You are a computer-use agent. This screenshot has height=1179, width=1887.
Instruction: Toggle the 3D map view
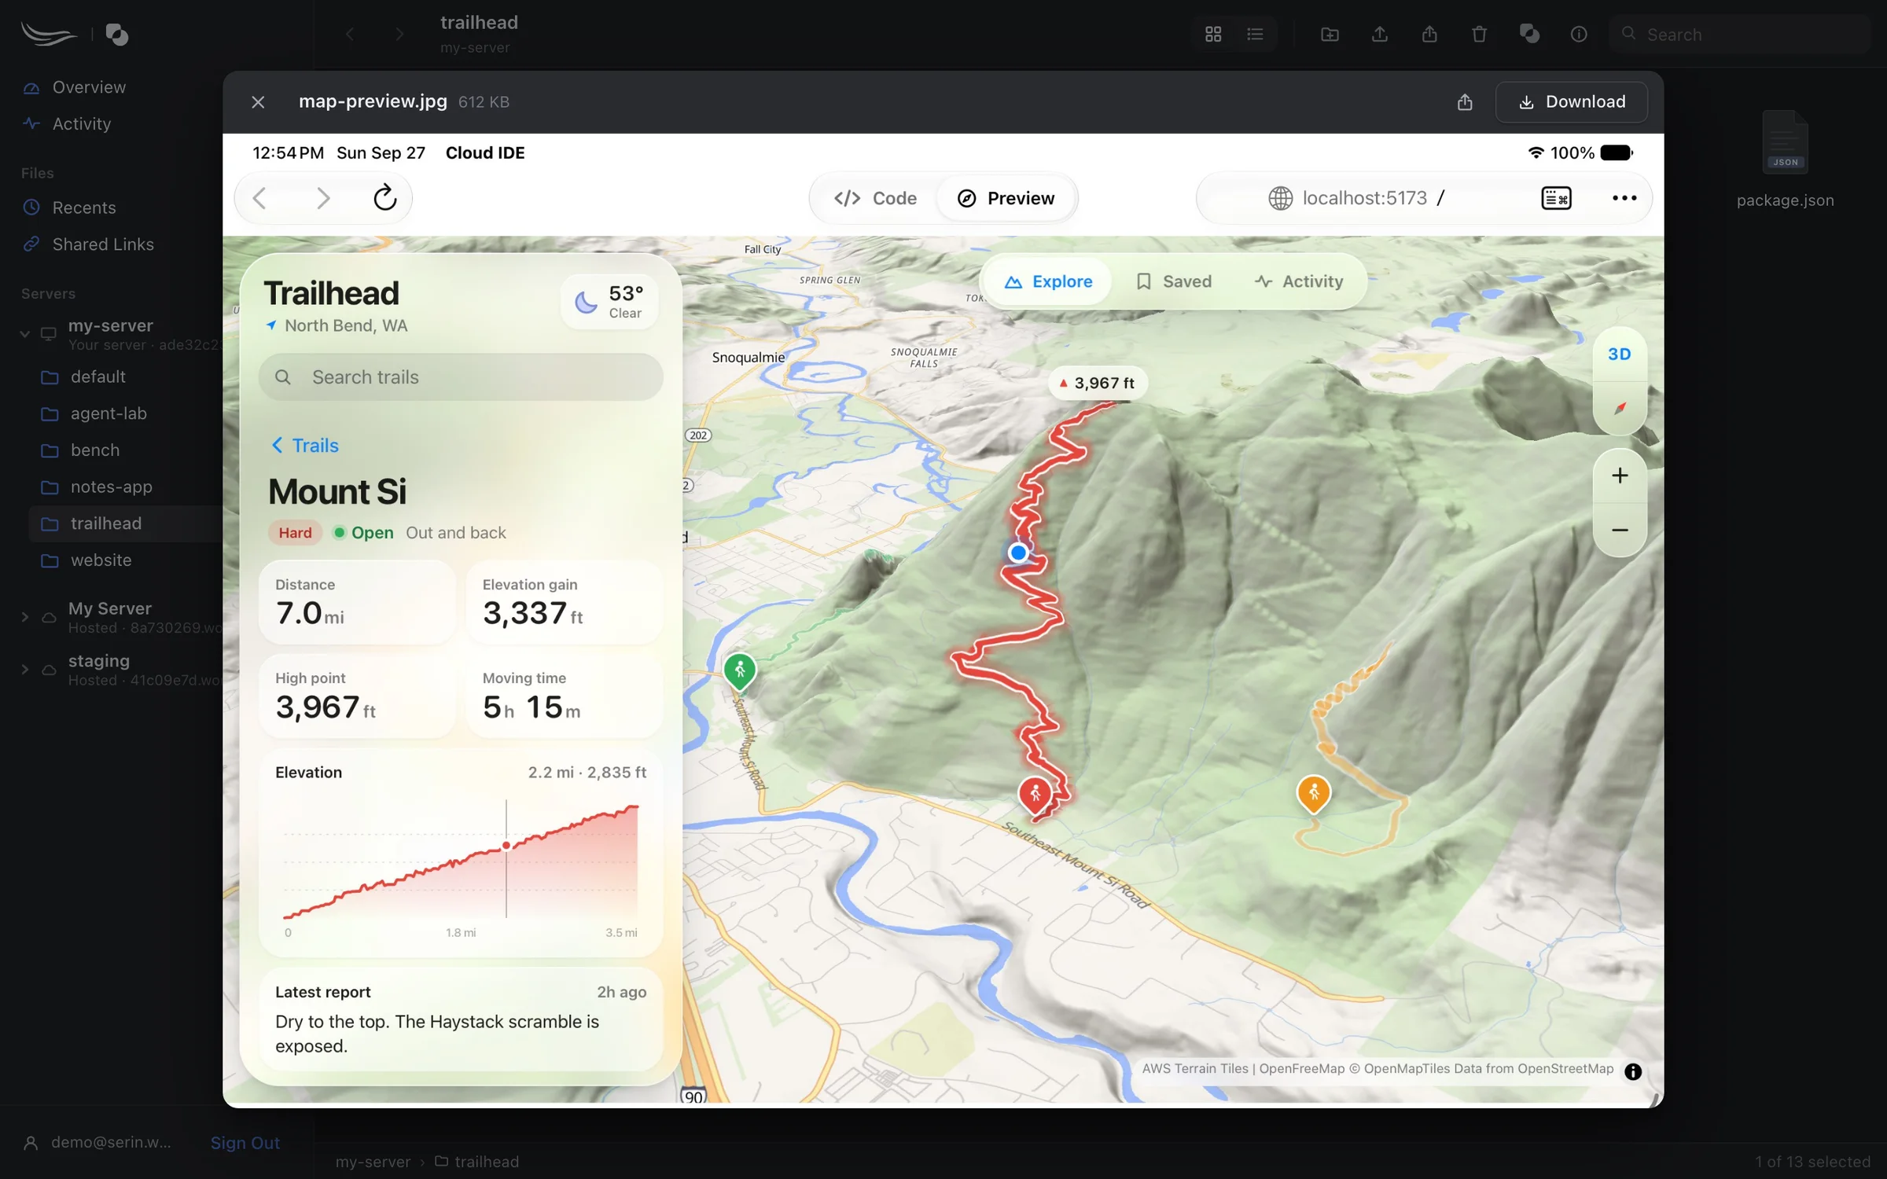[x=1620, y=354]
